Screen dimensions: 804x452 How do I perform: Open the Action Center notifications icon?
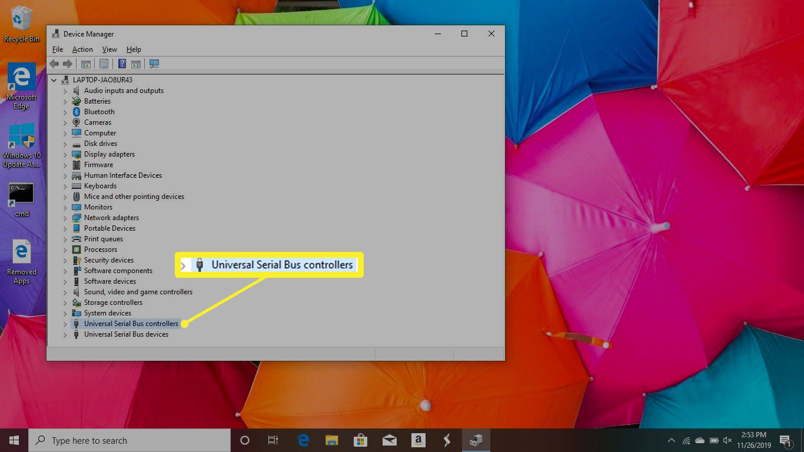point(786,440)
